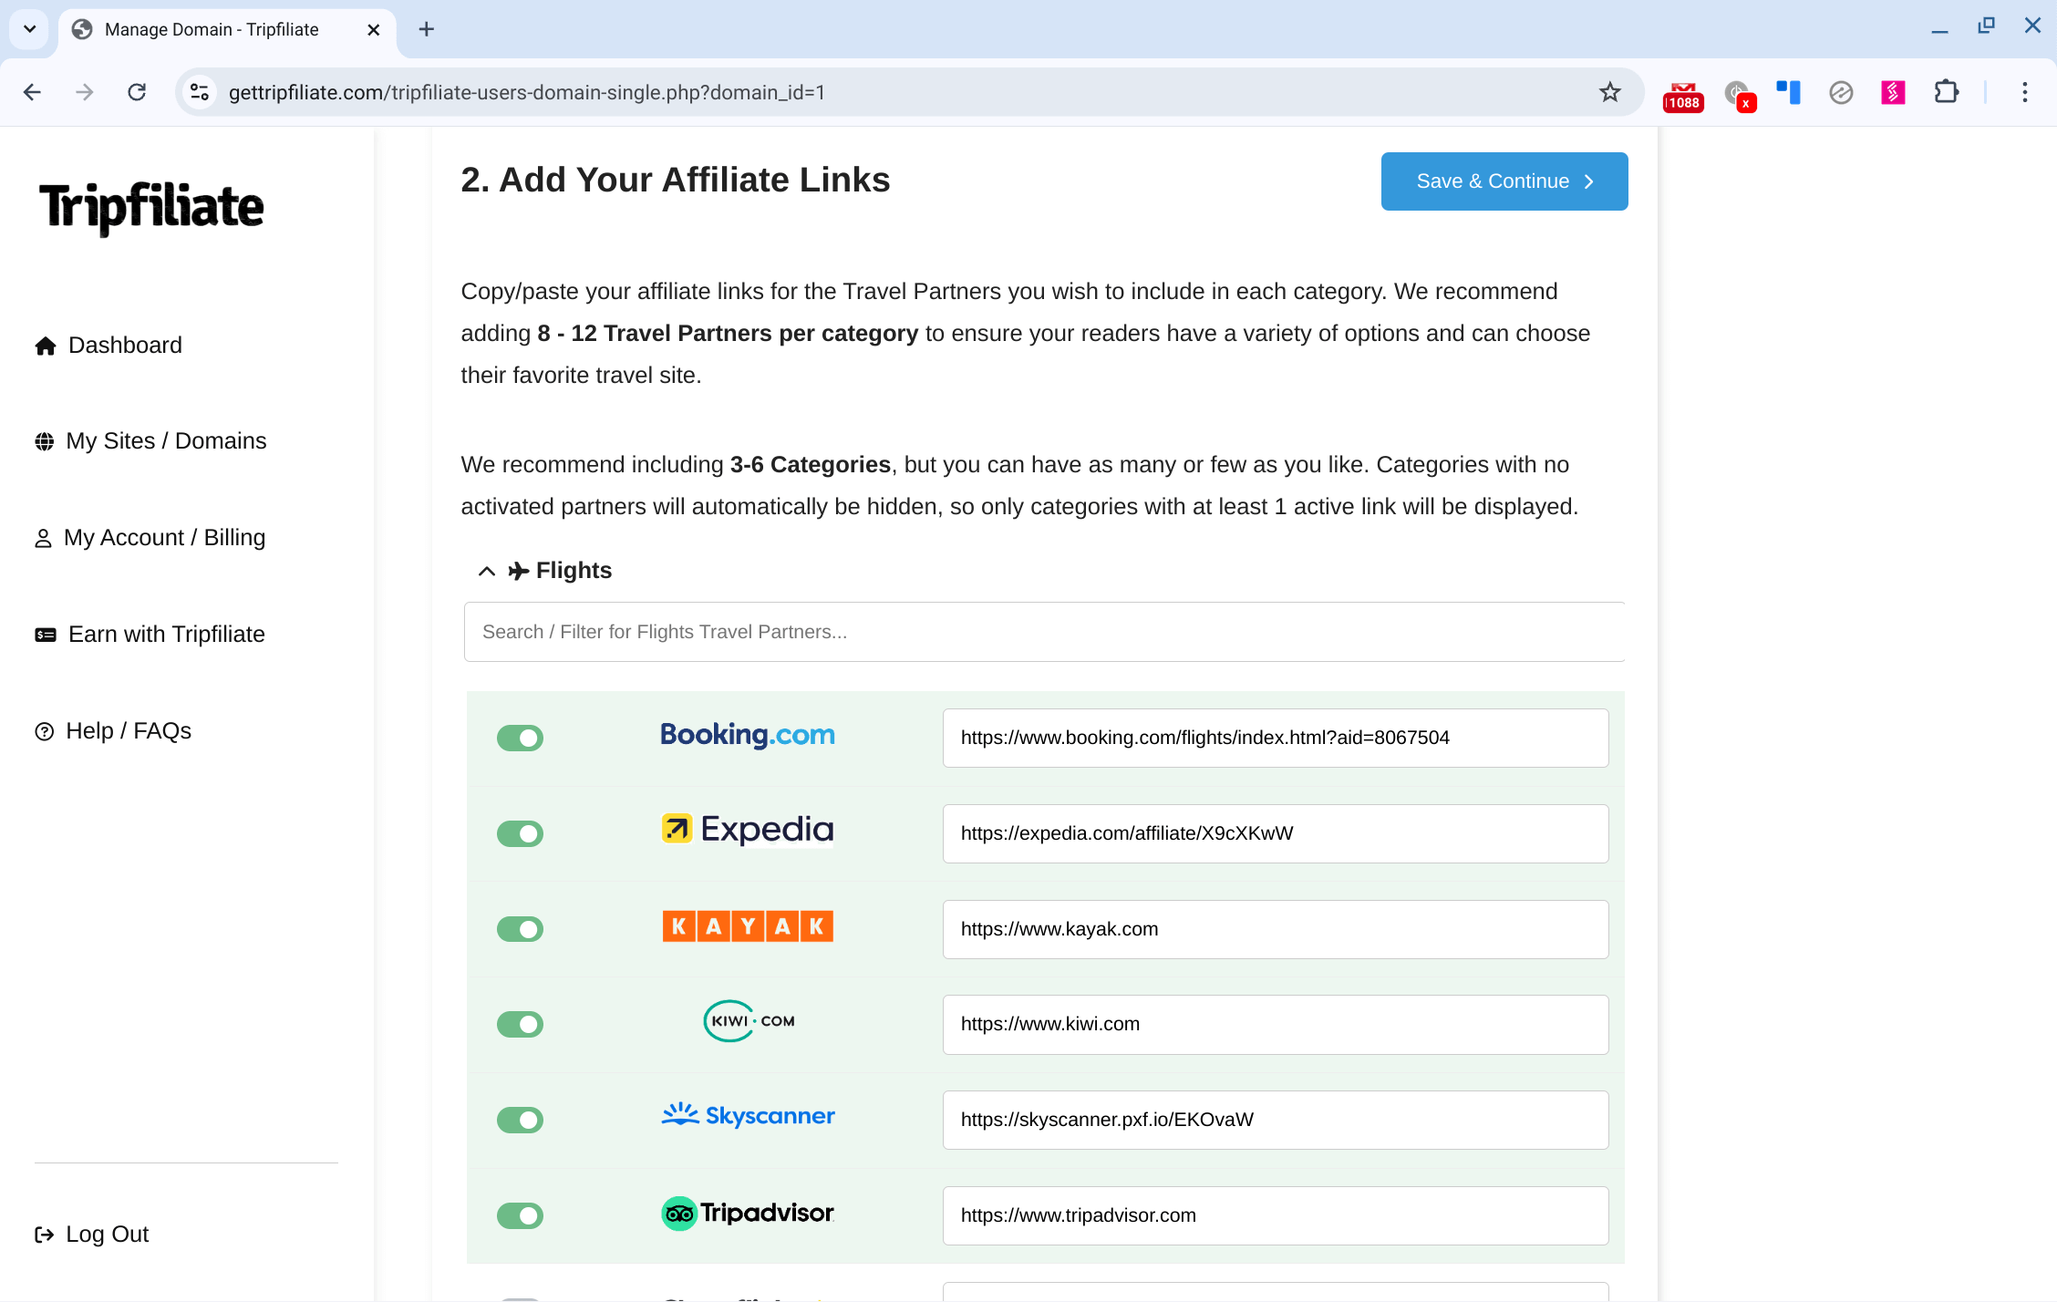
Task: Open Chrome's three-dot menu
Action: coord(2024,92)
